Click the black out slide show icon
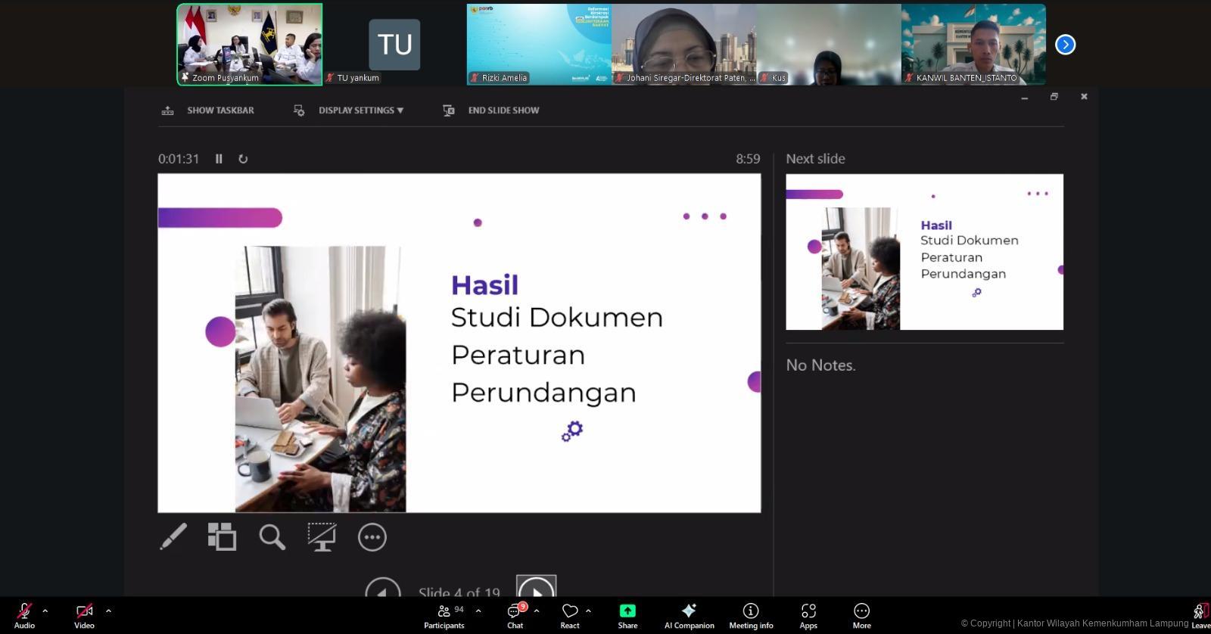The width and height of the screenshot is (1211, 634). click(x=322, y=537)
